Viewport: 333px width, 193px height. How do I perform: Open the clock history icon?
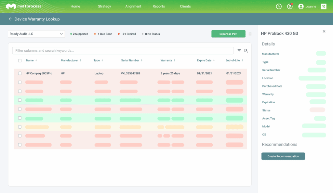click(x=279, y=6)
